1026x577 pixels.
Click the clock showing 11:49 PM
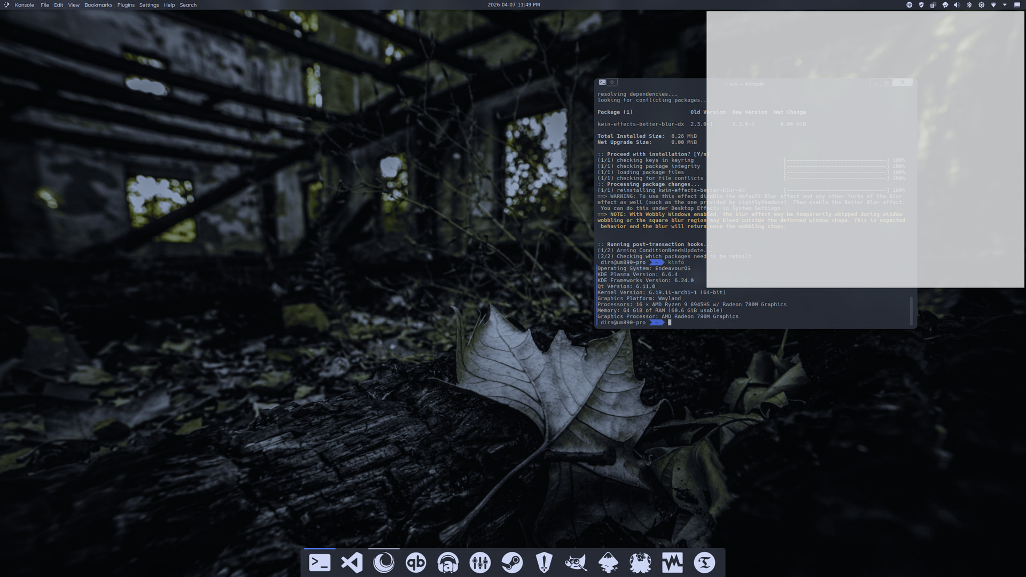click(x=514, y=5)
